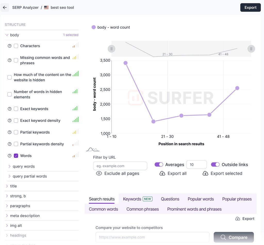The width and height of the screenshot is (264, 245).
Task: Click the Filter by URL input field
Action: 120,166
